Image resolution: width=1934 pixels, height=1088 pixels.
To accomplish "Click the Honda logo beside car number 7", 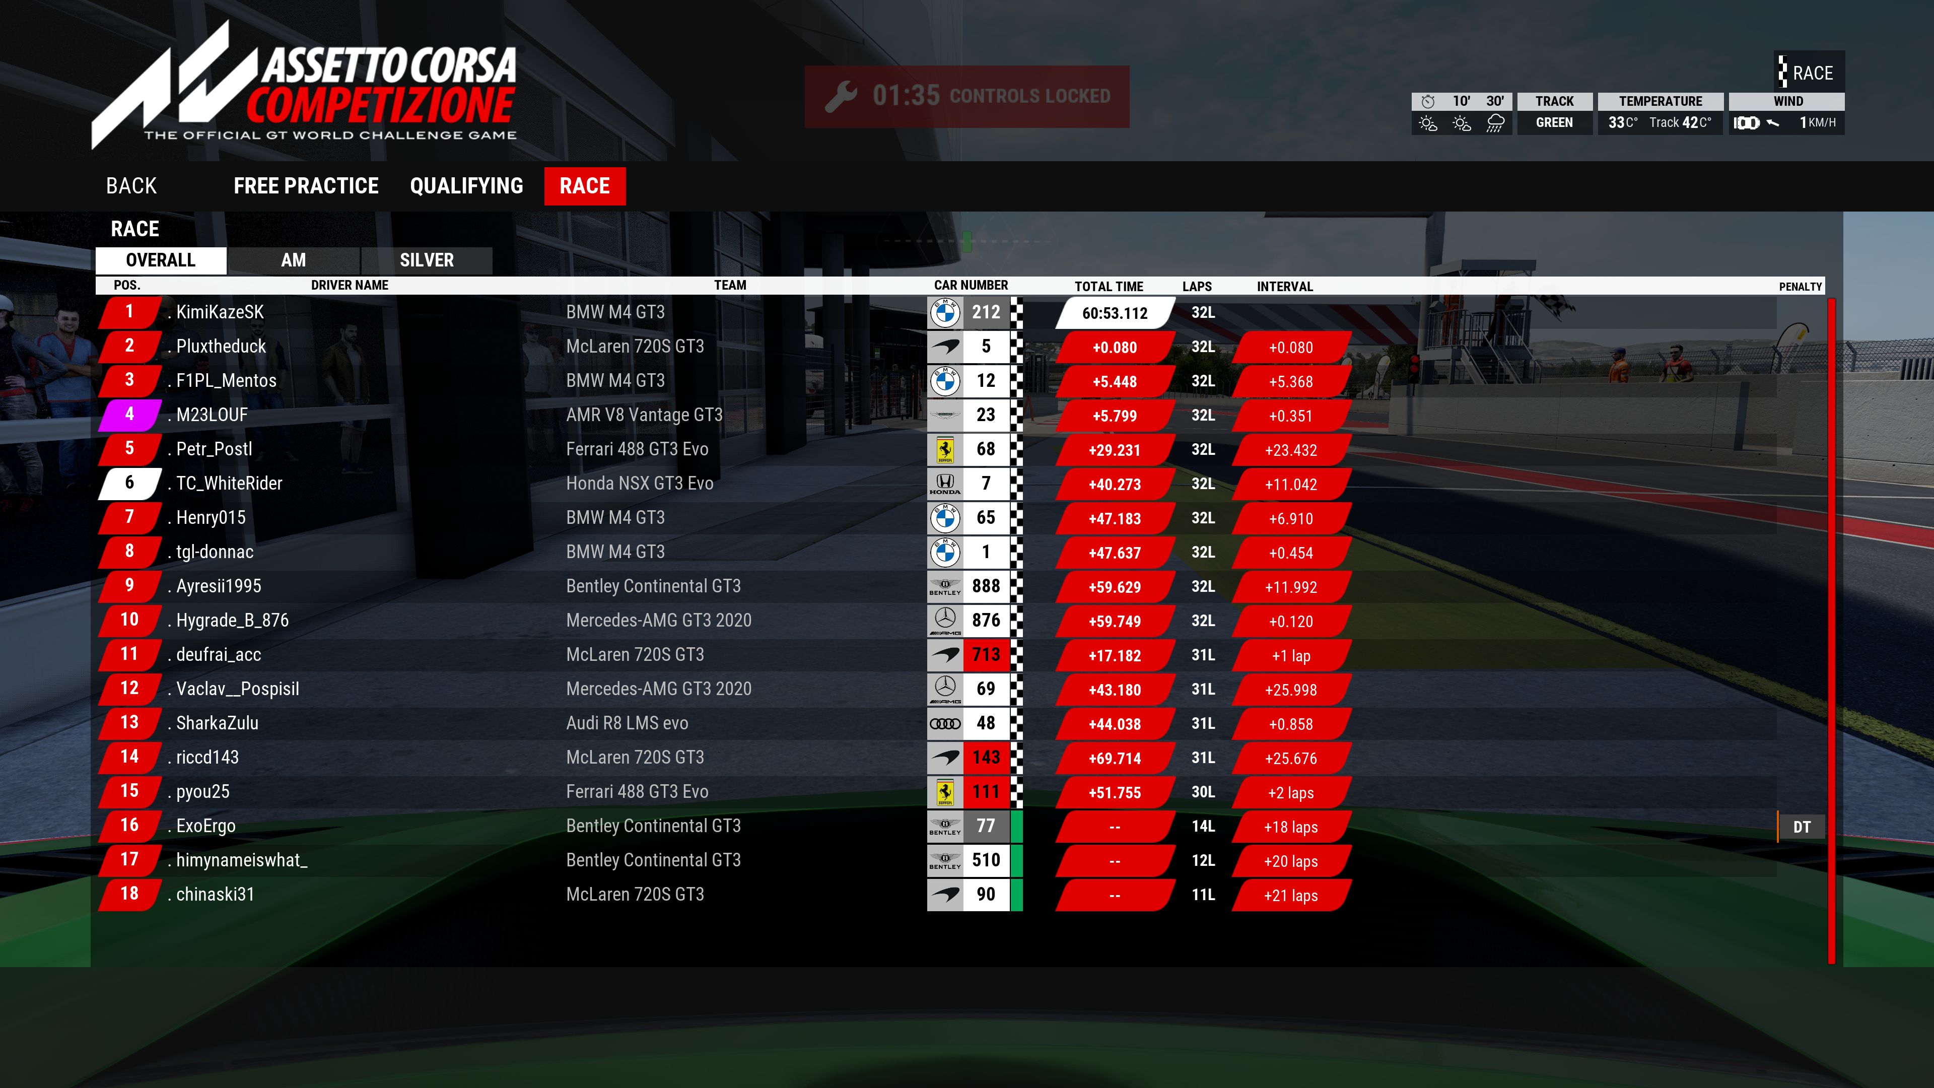I will click(x=945, y=484).
